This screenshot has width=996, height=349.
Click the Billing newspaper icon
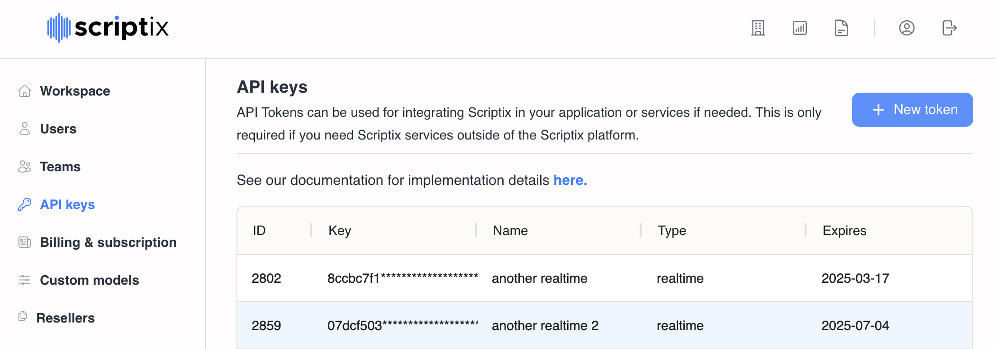click(x=25, y=242)
